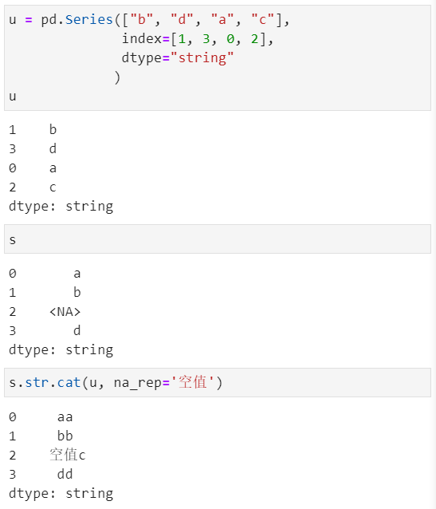
Task: Click the first code cell defining u
Action: click(x=218, y=57)
